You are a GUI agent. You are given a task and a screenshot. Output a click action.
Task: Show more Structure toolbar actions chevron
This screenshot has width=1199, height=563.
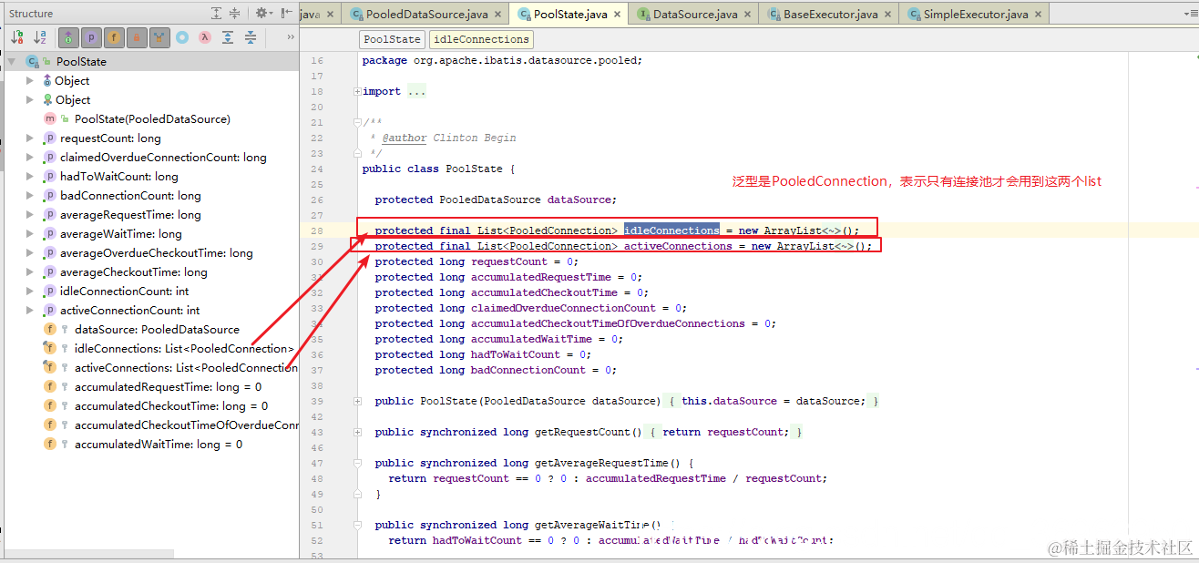[x=291, y=37]
